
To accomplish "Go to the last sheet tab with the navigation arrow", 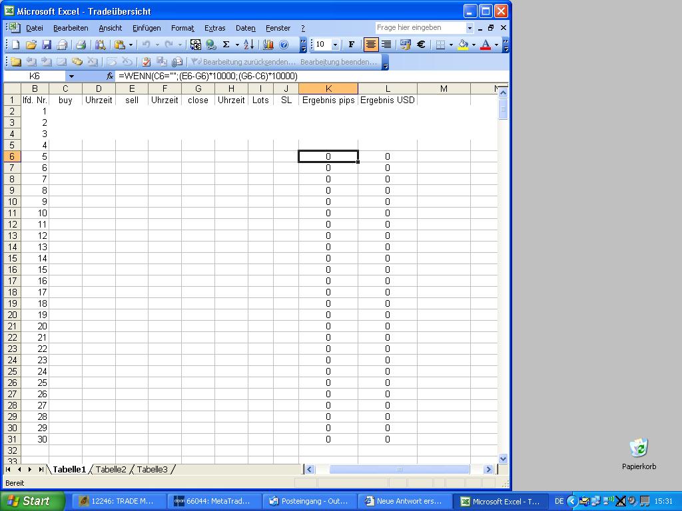I will click(41, 469).
